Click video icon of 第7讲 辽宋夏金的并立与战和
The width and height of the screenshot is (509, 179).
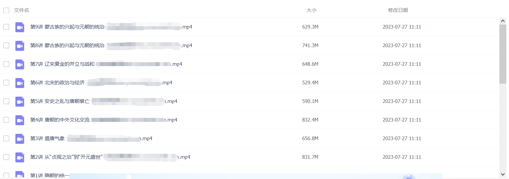click(x=20, y=64)
